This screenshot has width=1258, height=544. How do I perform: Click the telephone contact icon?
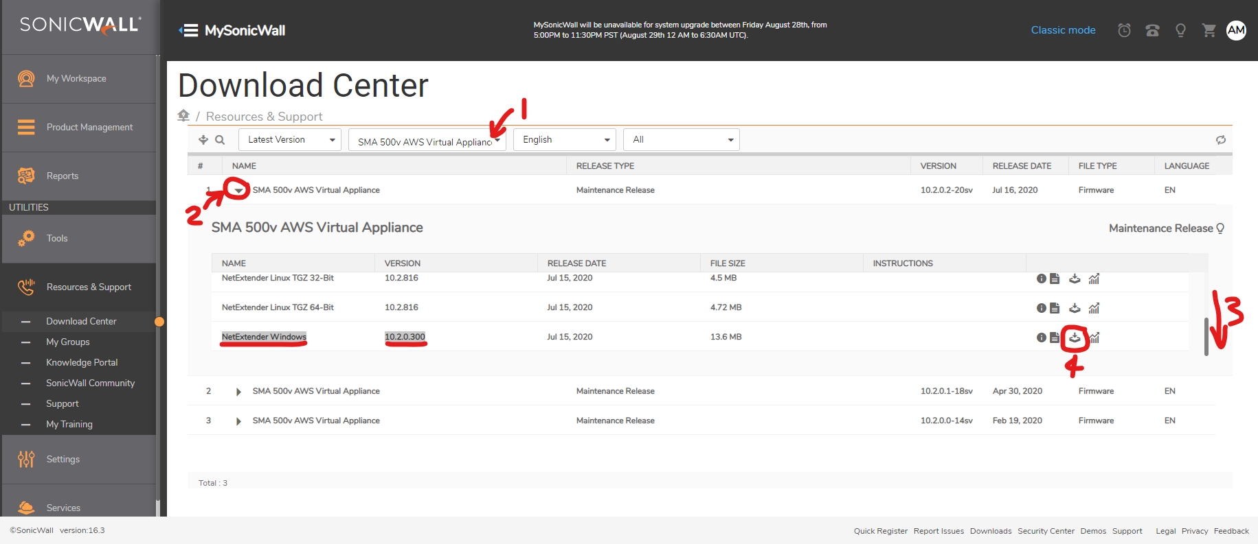(1152, 30)
